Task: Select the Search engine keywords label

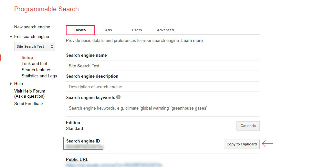Action: coord(91,97)
